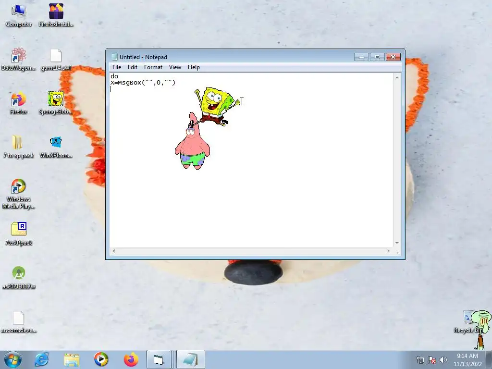Click the Notepad title bar icon
This screenshot has height=369, width=492.
point(114,57)
